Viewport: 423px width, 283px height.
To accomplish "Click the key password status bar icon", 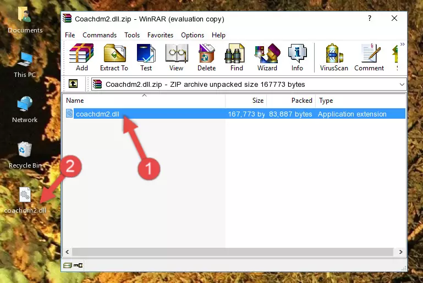I will (x=78, y=265).
